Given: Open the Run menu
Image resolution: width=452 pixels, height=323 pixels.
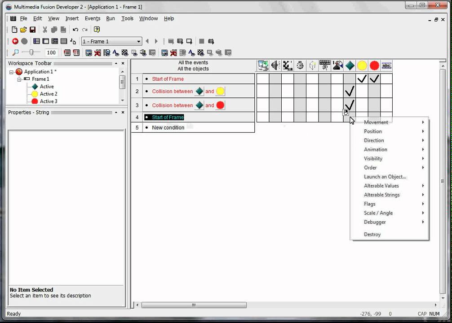Looking at the screenshot, I should (111, 18).
